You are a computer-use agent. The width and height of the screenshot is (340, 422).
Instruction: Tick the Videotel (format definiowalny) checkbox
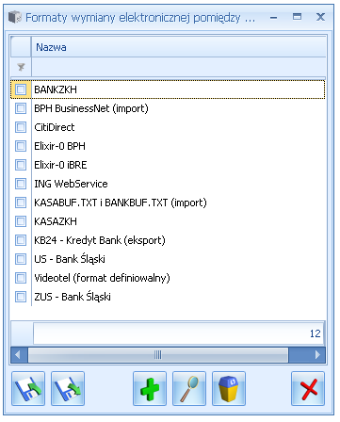click(21, 278)
